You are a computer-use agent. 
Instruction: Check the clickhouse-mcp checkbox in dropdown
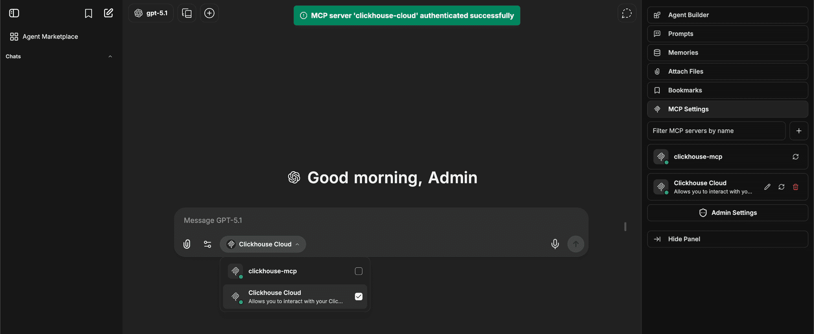pos(359,271)
